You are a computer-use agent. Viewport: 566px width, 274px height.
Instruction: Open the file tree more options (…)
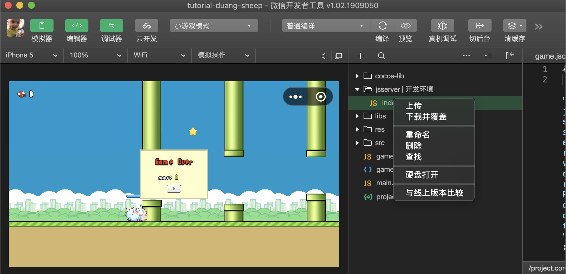pos(467,56)
